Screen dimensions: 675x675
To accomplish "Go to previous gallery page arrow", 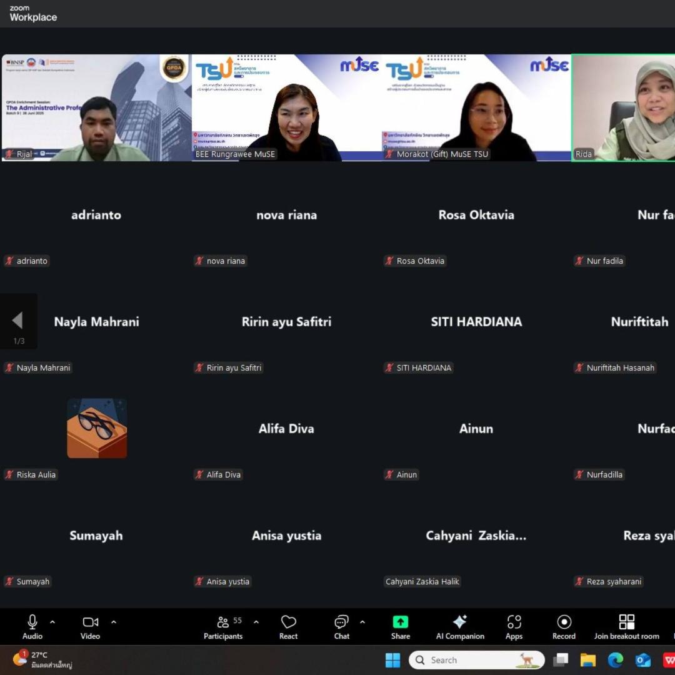I will pos(17,321).
